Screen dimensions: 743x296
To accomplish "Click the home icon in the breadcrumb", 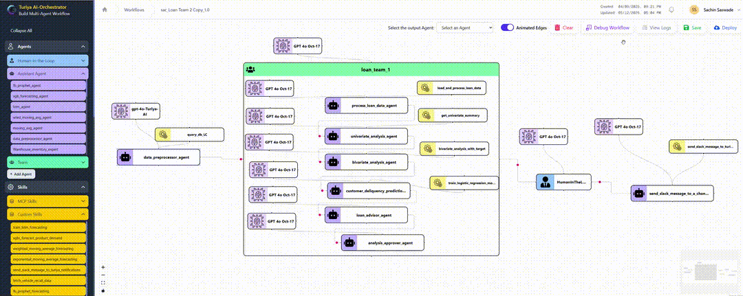I will (x=105, y=10).
